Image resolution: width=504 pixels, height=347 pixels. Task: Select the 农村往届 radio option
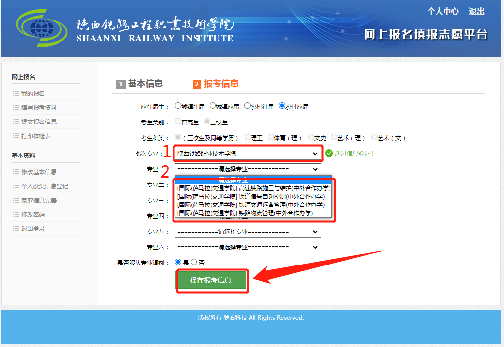pos(247,106)
